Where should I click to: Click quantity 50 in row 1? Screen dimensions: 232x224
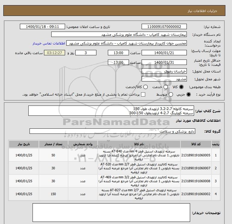53,155
